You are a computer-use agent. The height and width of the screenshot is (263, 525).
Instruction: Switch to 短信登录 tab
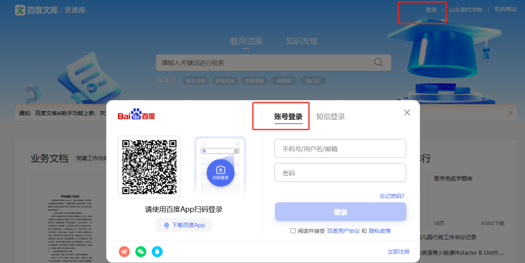point(331,116)
